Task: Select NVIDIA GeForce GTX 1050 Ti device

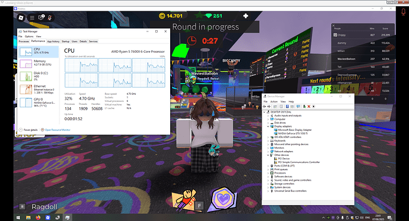Action: point(293,133)
